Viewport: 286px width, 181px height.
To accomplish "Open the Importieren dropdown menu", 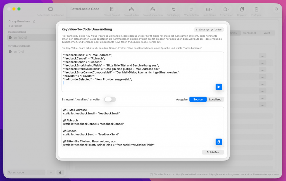I will tap(209, 9).
